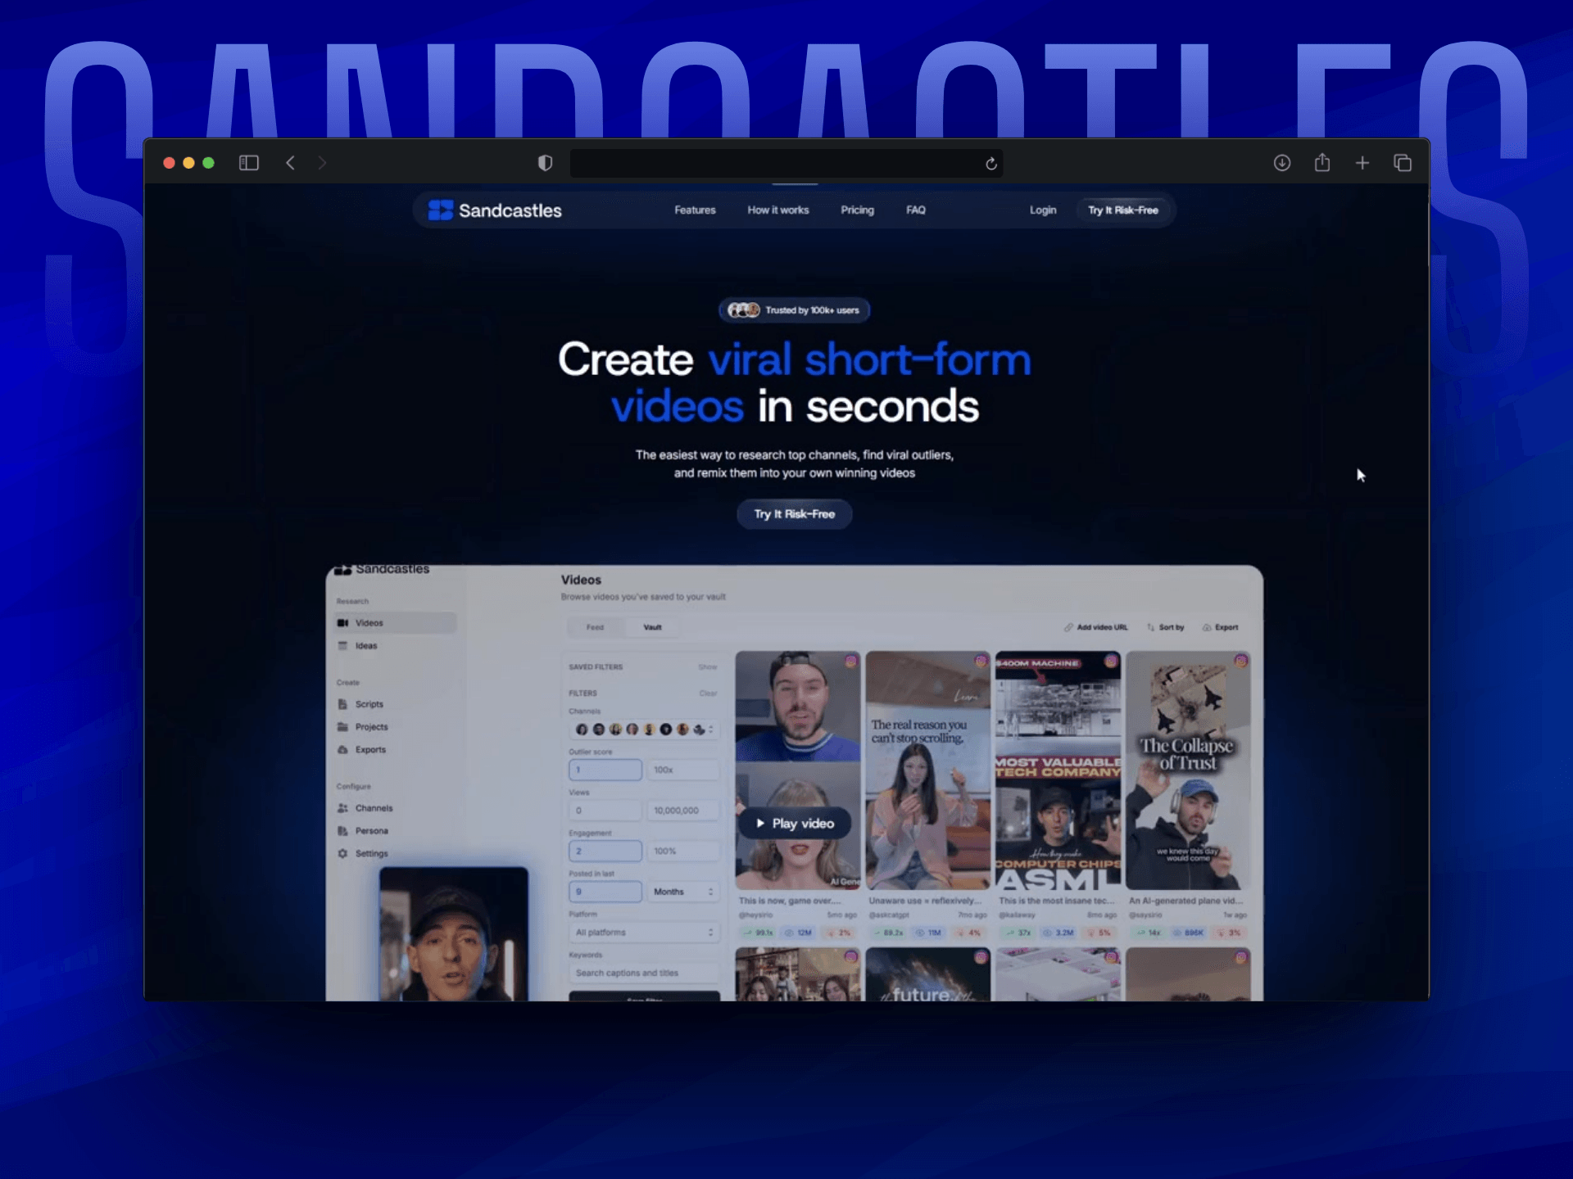Click the Outlier score 100x maximum field
Image resolution: width=1573 pixels, height=1179 pixels.
(683, 770)
